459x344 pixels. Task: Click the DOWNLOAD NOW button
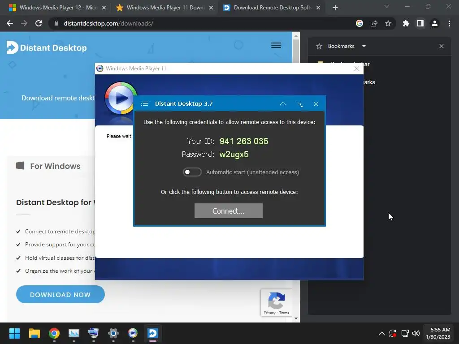61,295
